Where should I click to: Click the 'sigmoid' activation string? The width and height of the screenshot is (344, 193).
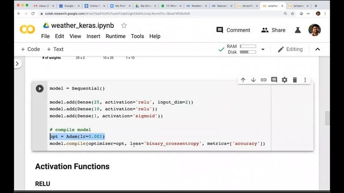tap(145, 116)
